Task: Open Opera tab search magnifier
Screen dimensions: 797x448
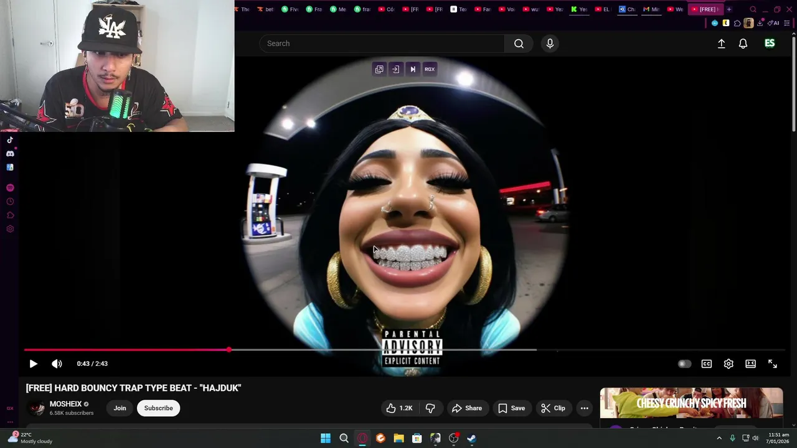Action: tap(753, 9)
